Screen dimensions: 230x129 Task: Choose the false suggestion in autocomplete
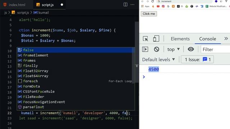coord(74,50)
